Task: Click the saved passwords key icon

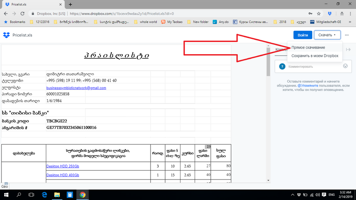Action: click(x=310, y=14)
